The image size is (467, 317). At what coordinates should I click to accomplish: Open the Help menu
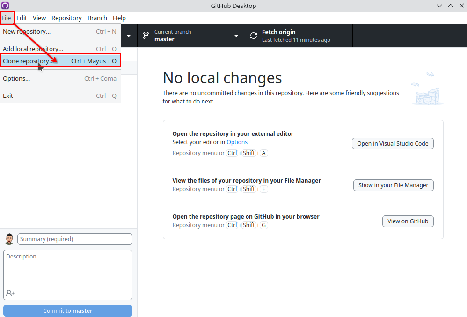click(119, 18)
